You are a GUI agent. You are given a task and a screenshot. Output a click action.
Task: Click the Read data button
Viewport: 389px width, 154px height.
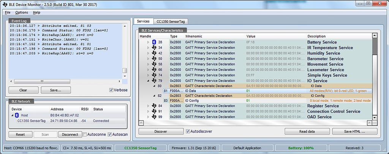pyautogui.click(x=307, y=132)
